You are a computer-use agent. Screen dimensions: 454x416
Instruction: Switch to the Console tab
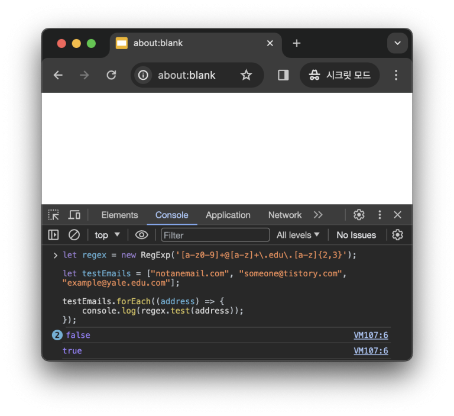(x=171, y=215)
